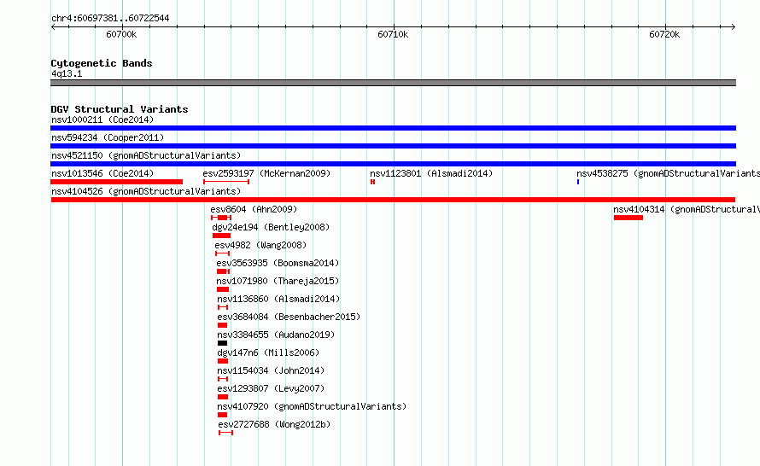This screenshot has width=760, height=466.
Task: Select the red bar under nsv4107920
Action: tap(223, 415)
